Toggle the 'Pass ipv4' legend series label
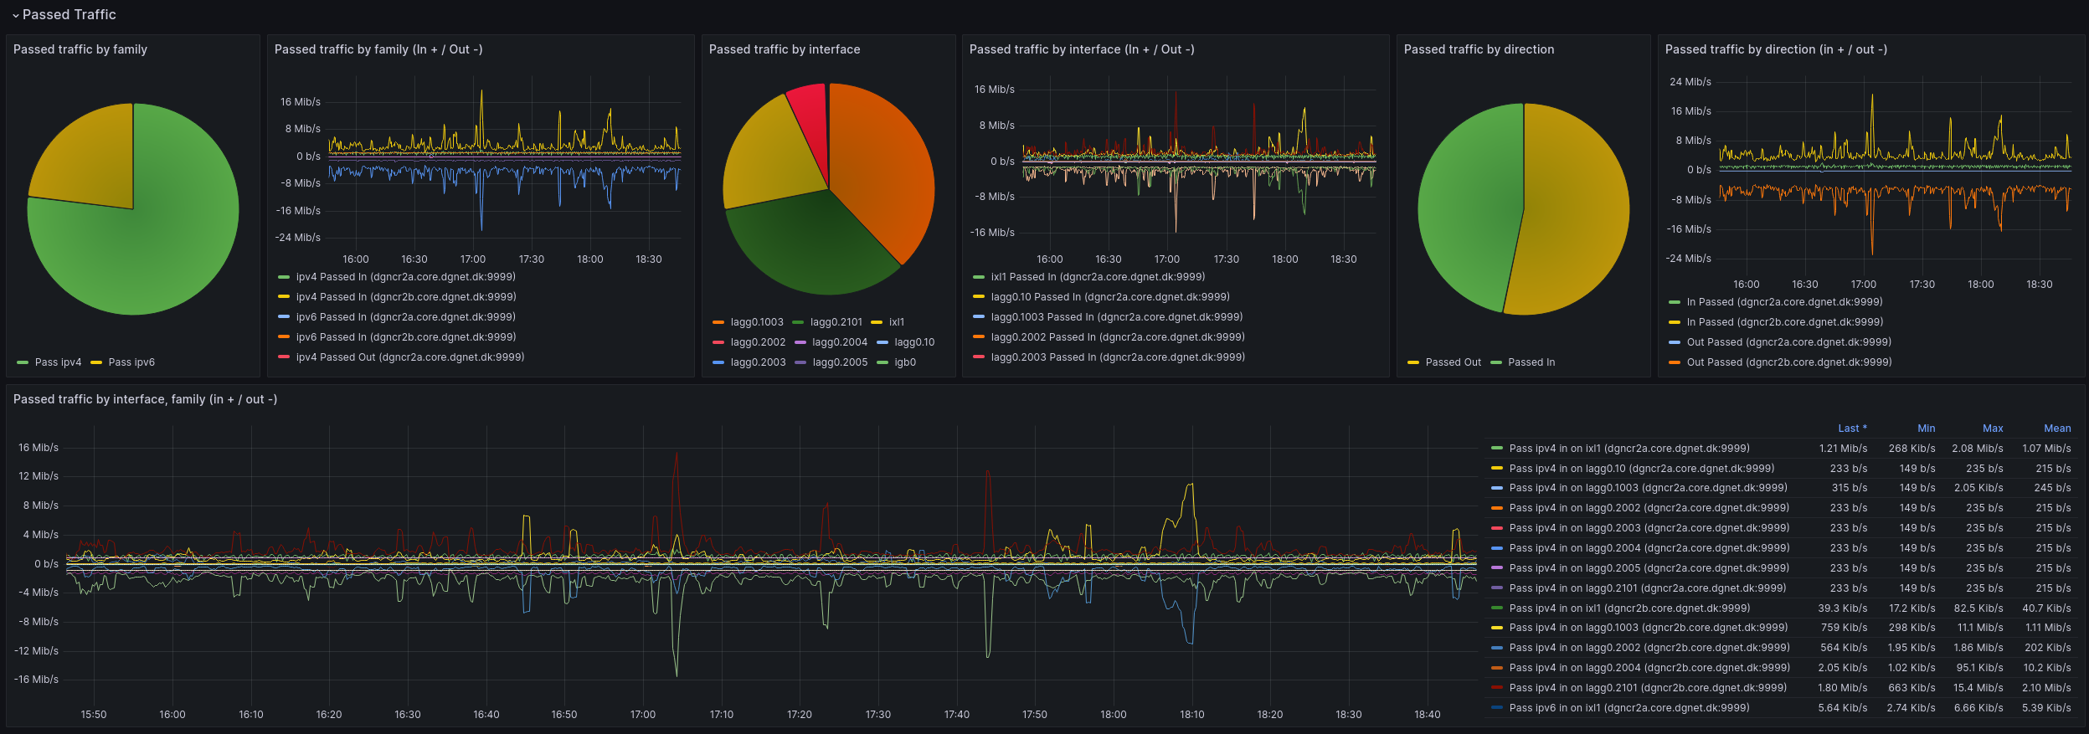The width and height of the screenshot is (2089, 734). pyautogui.click(x=58, y=362)
